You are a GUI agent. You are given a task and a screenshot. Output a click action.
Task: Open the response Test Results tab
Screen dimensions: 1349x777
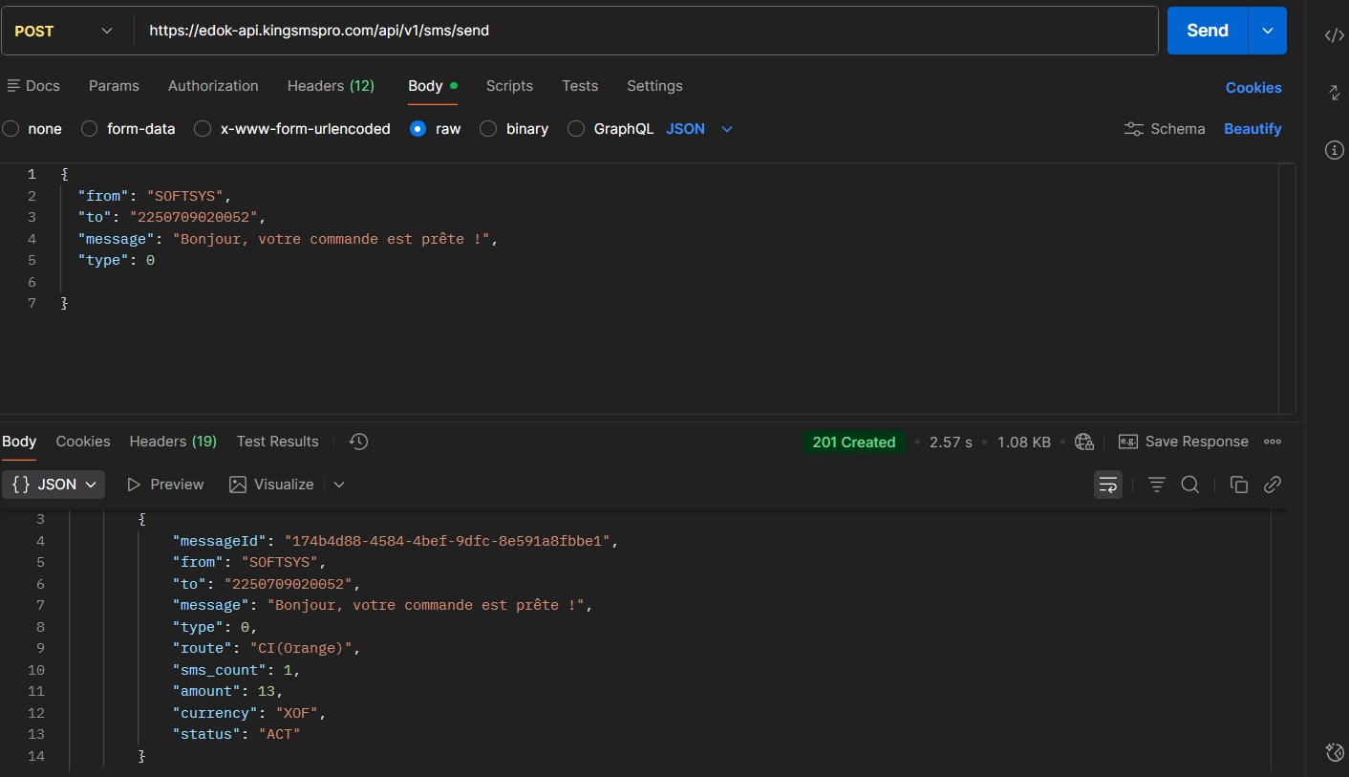pyautogui.click(x=277, y=442)
